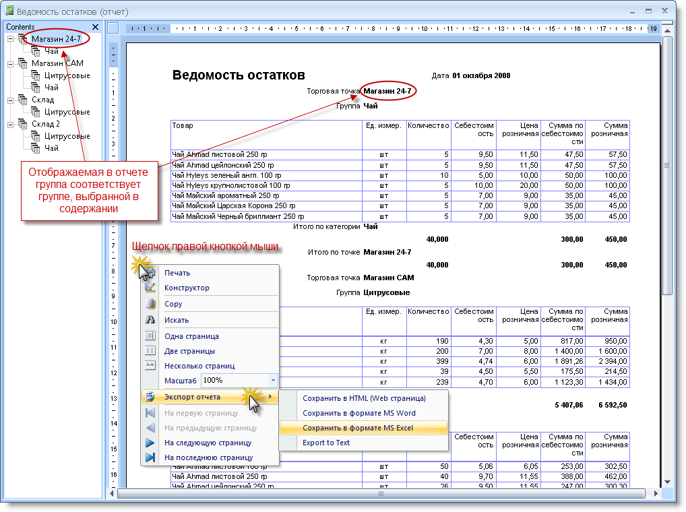Click the printer icon beside Печать
The height and width of the screenshot is (512, 686).
point(150,273)
